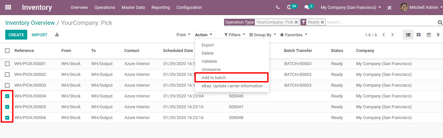
Task: Open the Group By dropdown
Action: coord(263,35)
